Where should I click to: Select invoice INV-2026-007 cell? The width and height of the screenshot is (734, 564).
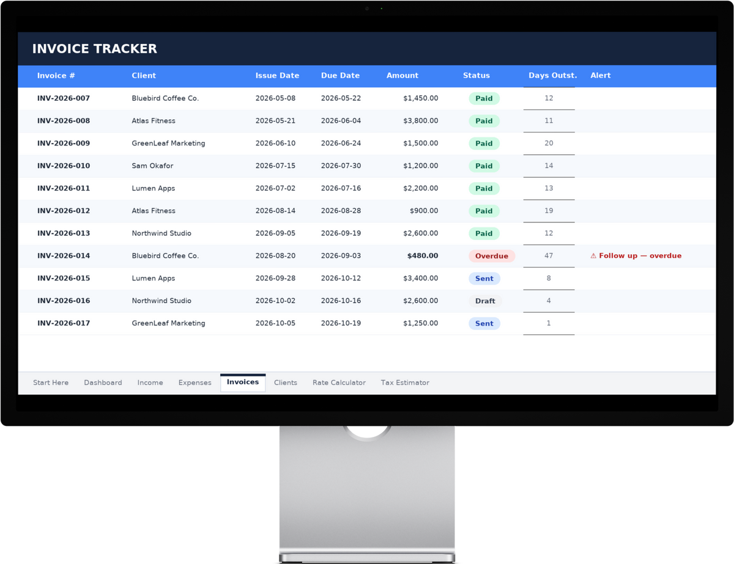click(x=63, y=98)
